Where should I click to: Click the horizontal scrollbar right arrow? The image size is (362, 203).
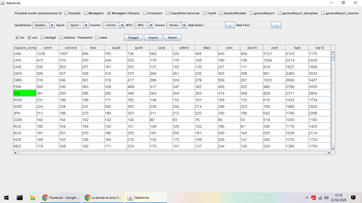(329, 153)
